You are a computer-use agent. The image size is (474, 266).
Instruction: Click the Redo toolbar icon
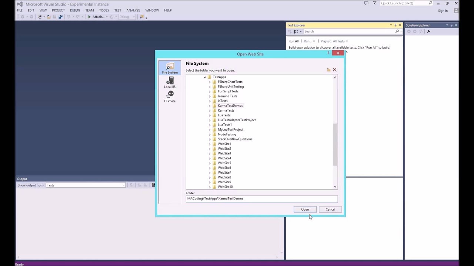click(77, 17)
